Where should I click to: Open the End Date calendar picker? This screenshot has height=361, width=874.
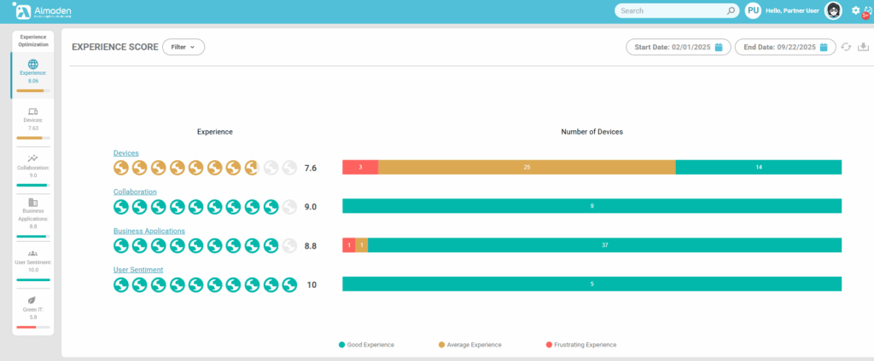pyautogui.click(x=824, y=48)
